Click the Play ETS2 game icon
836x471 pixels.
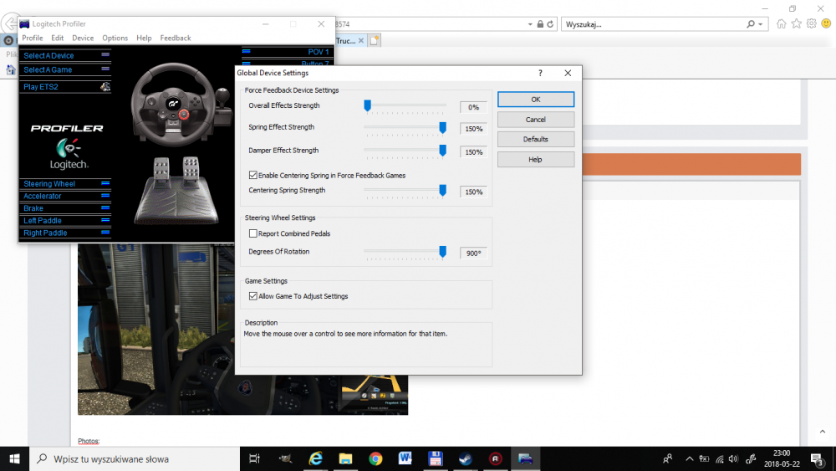click(104, 86)
